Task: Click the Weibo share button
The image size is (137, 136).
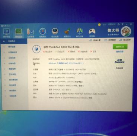Action: (x=95, y=40)
